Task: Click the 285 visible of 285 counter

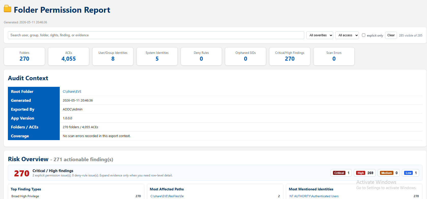Action: [410, 36]
